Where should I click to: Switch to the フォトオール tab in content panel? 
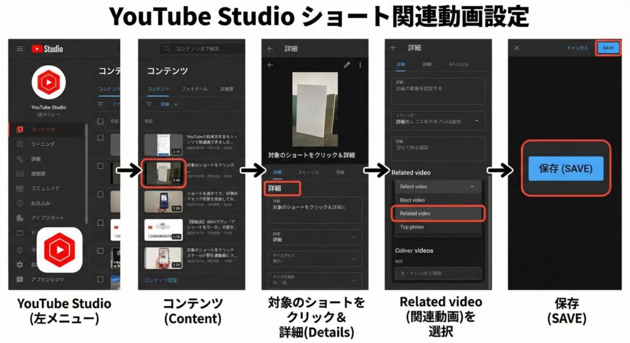tap(194, 89)
